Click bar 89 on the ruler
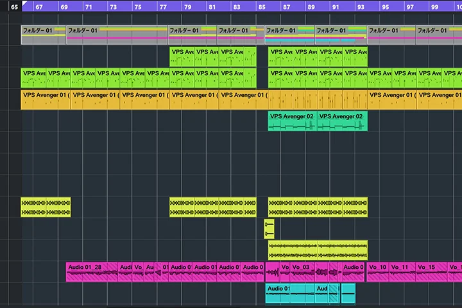This screenshot has height=308, width=462. pos(311,7)
